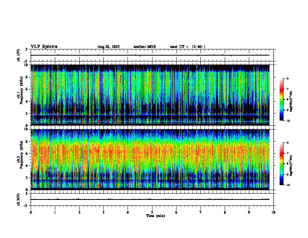Click the "-10" label on ch.2 color scale
308x238 pixels.
click(x=288, y=185)
